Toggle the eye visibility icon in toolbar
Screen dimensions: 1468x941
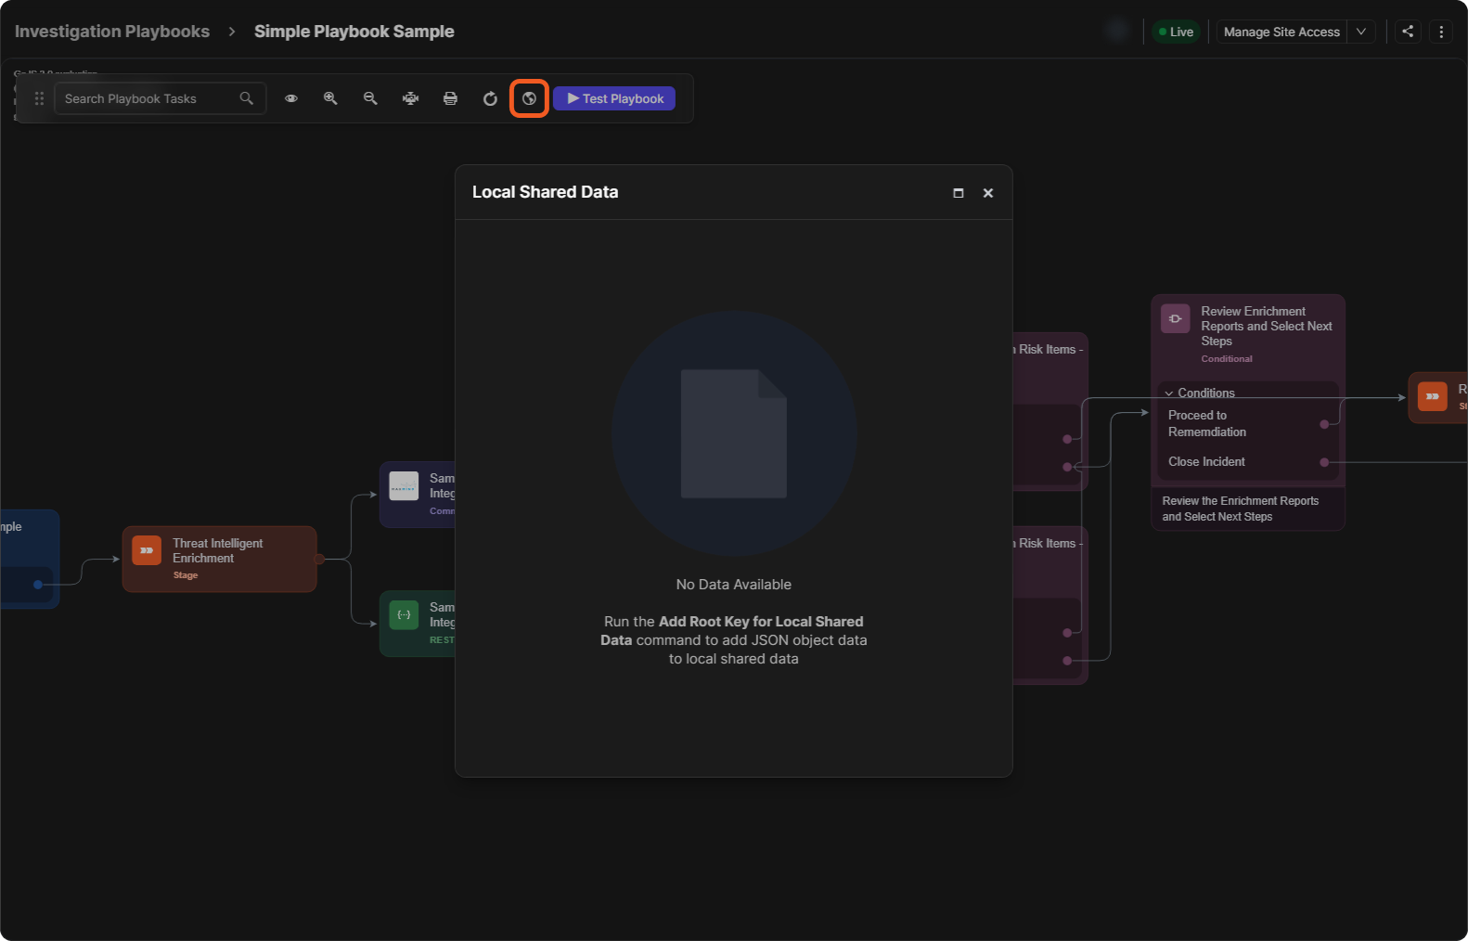pyautogui.click(x=291, y=98)
